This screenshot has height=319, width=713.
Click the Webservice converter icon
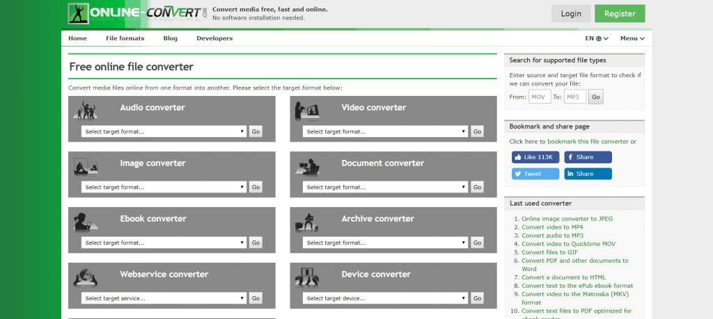pos(86,276)
